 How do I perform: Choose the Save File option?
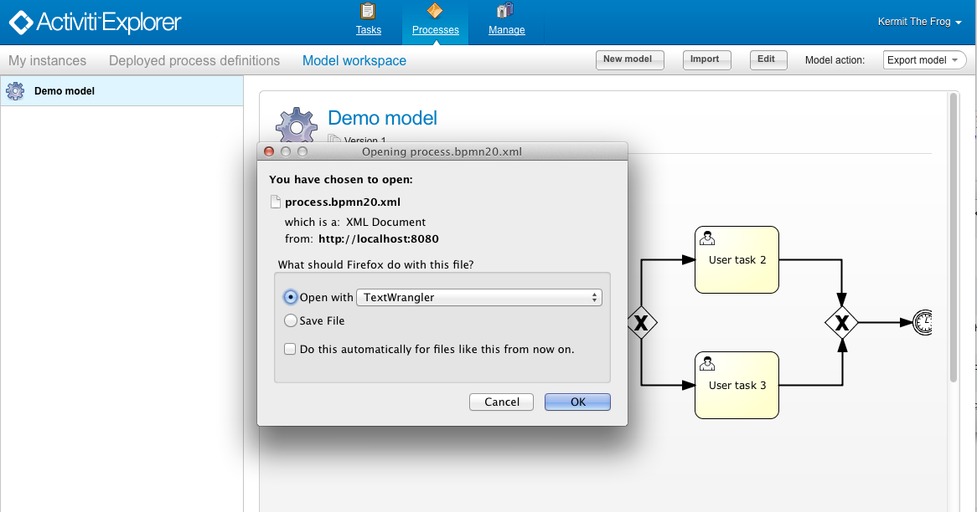click(290, 320)
